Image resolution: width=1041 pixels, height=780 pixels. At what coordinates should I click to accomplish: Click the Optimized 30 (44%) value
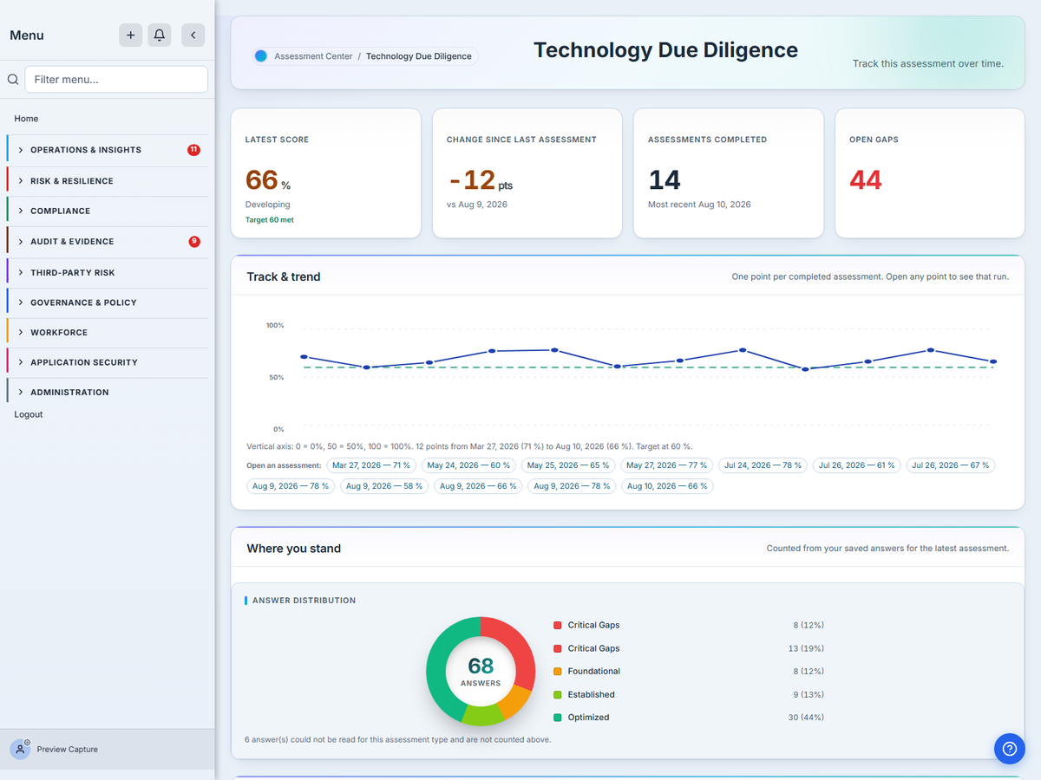point(806,718)
